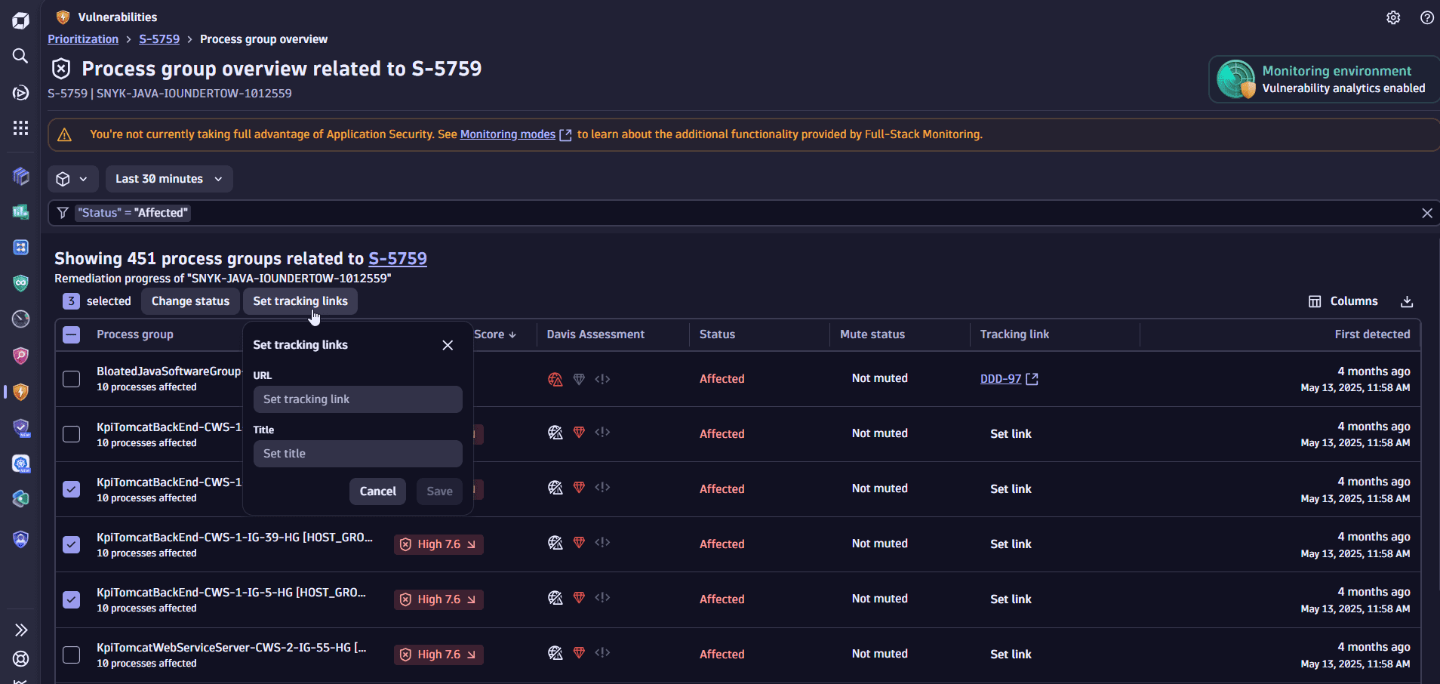1440x684 pixels.
Task: Click the settings gear icon
Action: point(1393,17)
